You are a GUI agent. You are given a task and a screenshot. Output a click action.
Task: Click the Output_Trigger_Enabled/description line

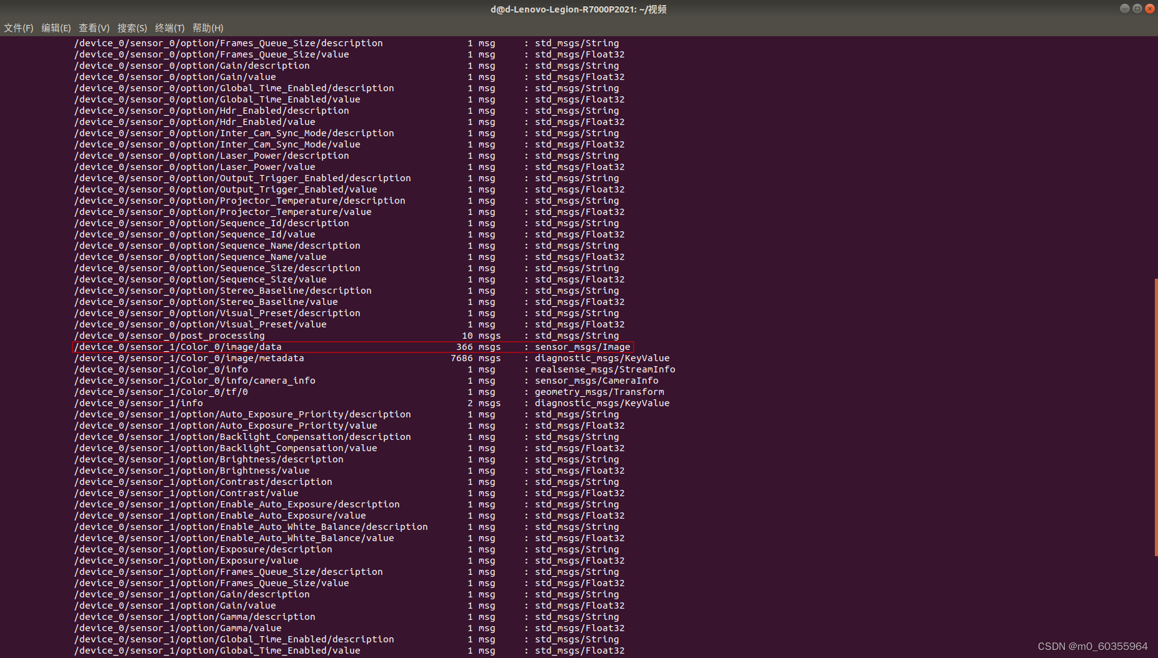[347, 178]
